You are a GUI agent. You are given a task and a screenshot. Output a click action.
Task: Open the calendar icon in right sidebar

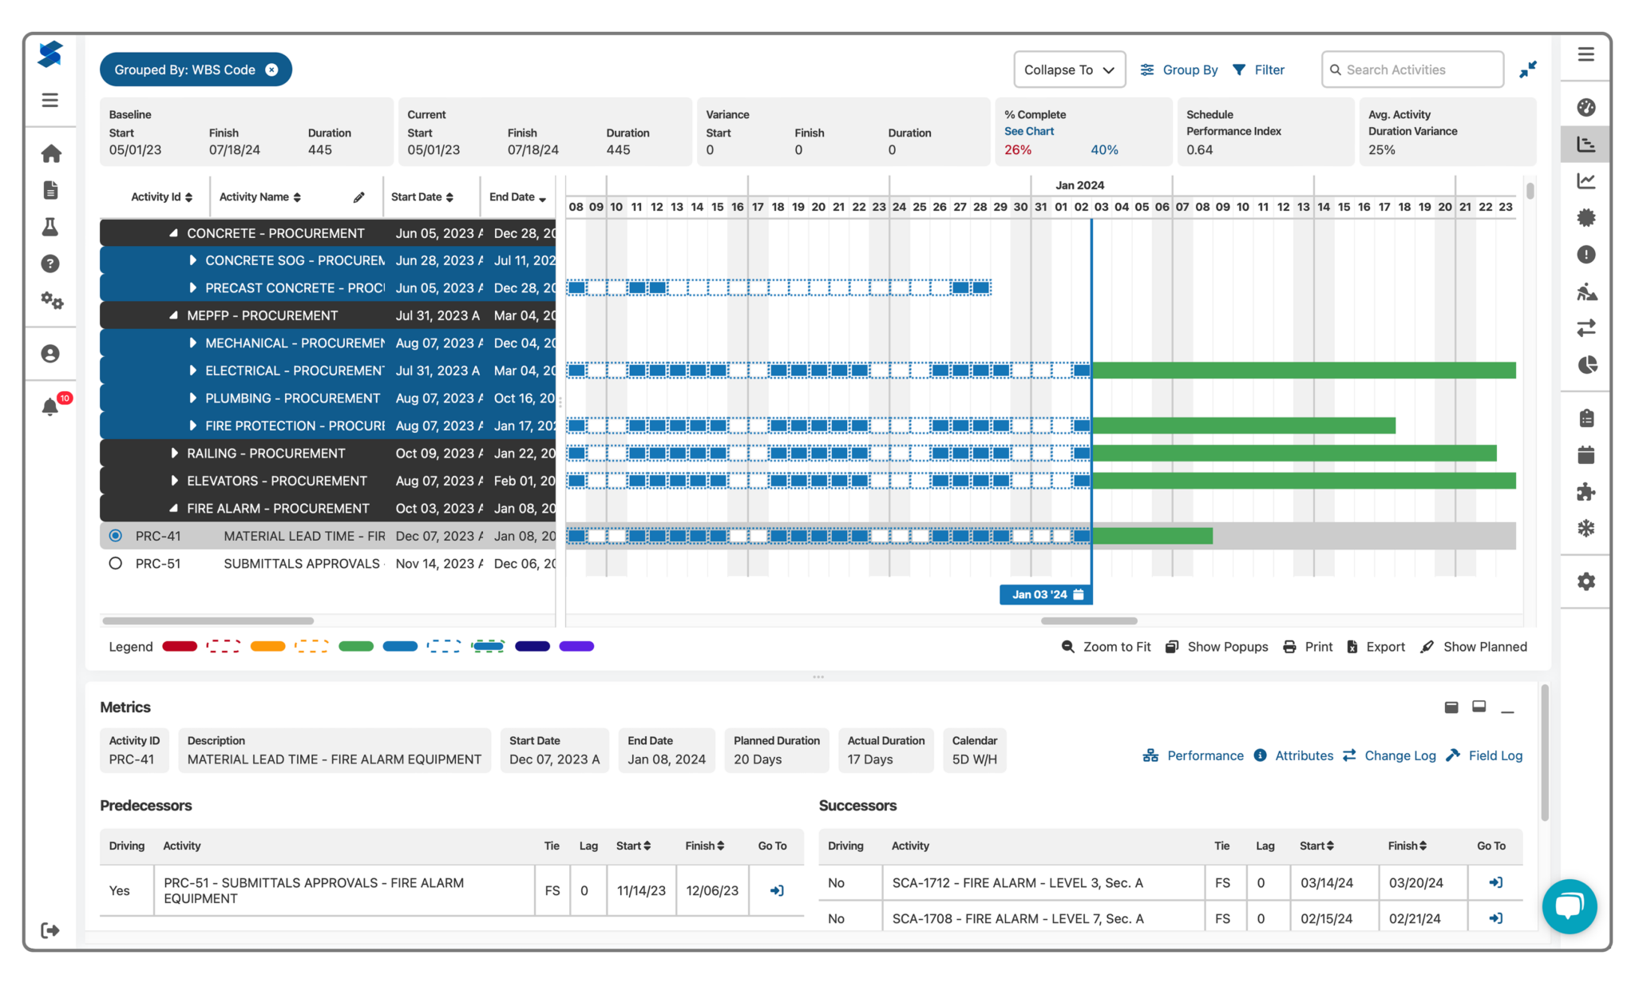point(1586,454)
